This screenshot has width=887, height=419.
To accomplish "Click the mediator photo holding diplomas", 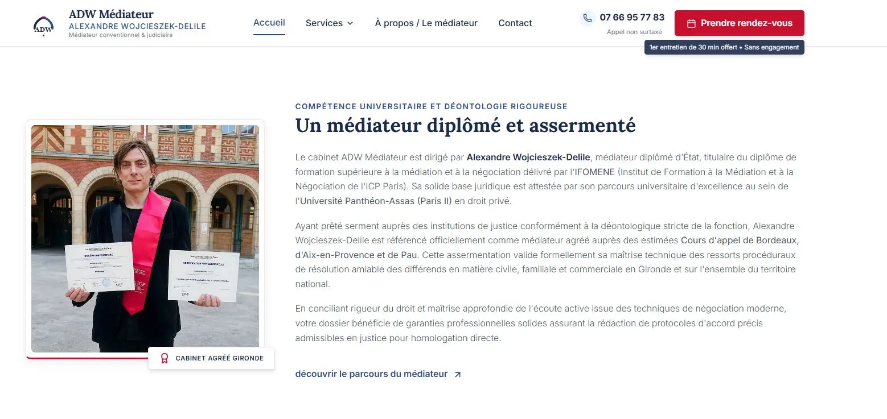I will (145, 239).
